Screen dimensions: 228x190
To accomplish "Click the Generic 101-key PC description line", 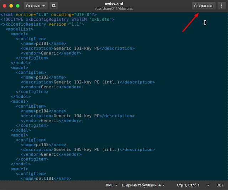I will (x=78, y=48).
